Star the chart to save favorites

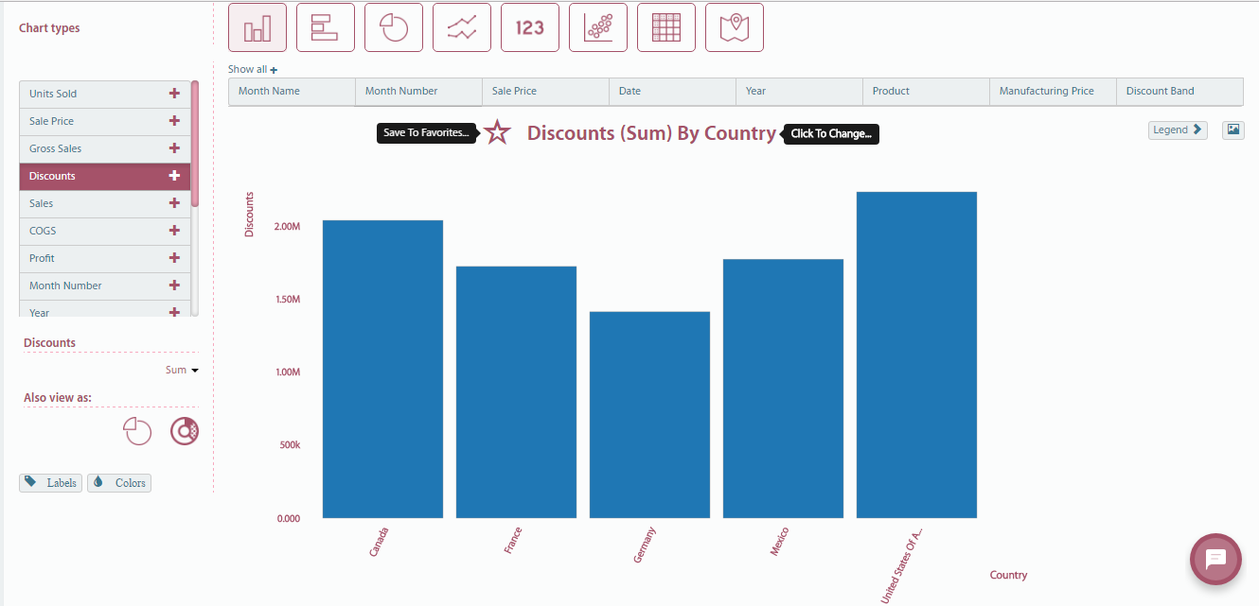tap(497, 132)
